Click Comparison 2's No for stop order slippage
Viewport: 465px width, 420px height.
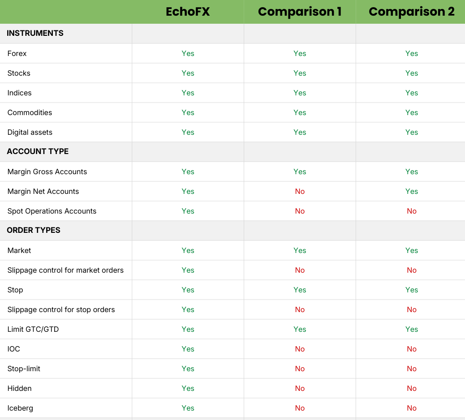tap(411, 309)
